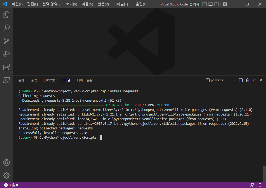Click 'Successfully installed requests-2.28.1' line

click(55, 133)
